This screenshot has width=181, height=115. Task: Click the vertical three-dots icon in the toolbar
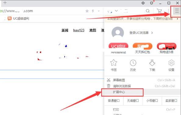tap(169, 11)
